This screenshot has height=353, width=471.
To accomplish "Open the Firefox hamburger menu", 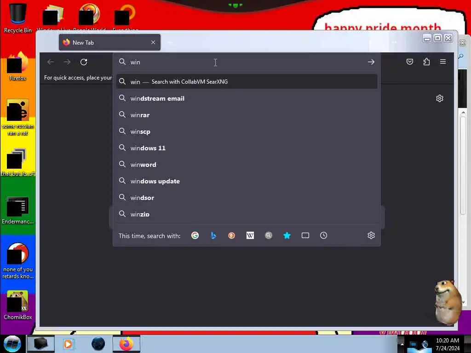I will click(x=443, y=62).
